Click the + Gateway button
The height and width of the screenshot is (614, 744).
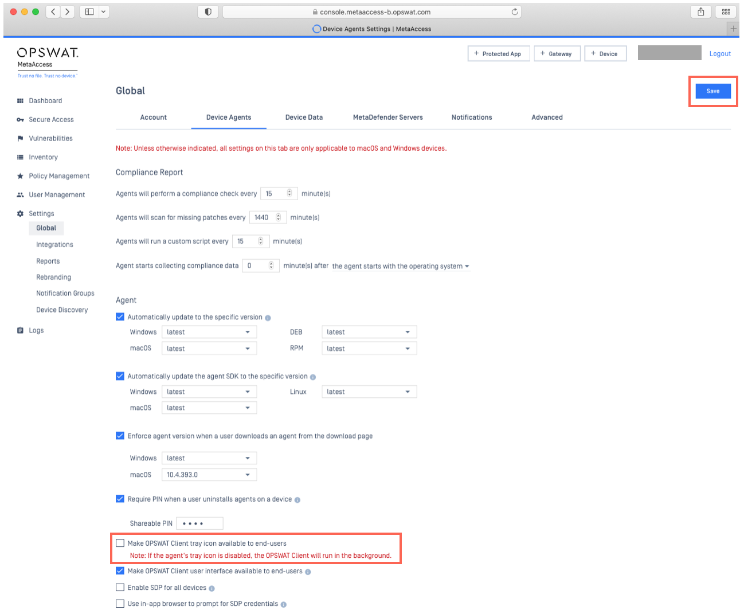[x=557, y=53]
